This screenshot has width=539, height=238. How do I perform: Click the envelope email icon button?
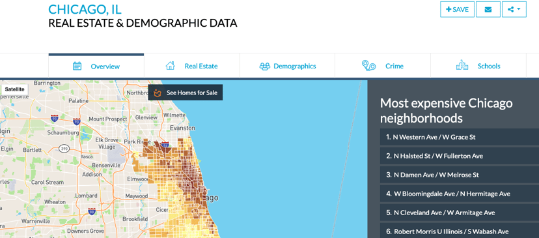coord(488,9)
